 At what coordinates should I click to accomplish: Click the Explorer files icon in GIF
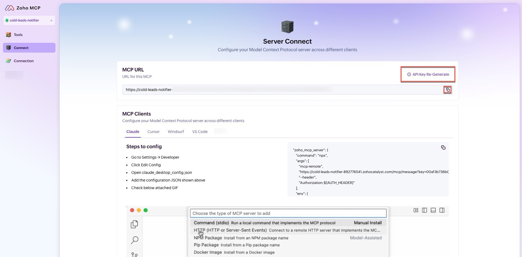point(134,224)
